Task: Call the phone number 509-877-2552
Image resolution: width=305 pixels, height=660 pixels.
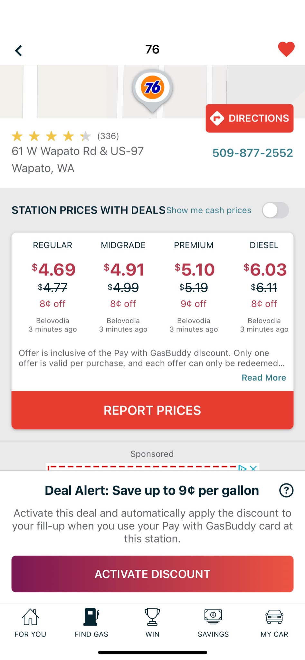Action: (253, 153)
